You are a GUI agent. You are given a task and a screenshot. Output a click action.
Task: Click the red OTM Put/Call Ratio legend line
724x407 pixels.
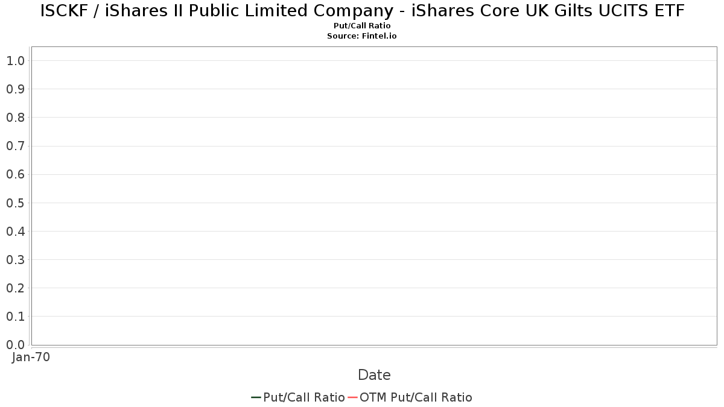click(x=353, y=397)
